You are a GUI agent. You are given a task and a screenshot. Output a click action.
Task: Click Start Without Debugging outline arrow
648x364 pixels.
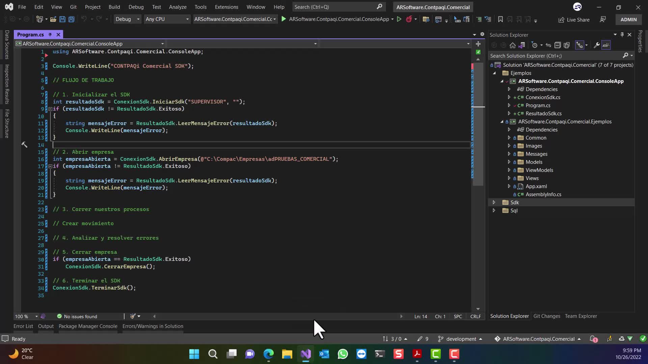399,19
